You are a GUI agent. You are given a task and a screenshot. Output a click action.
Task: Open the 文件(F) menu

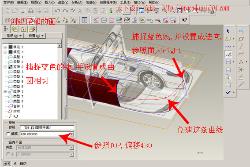click(x=8, y=2)
